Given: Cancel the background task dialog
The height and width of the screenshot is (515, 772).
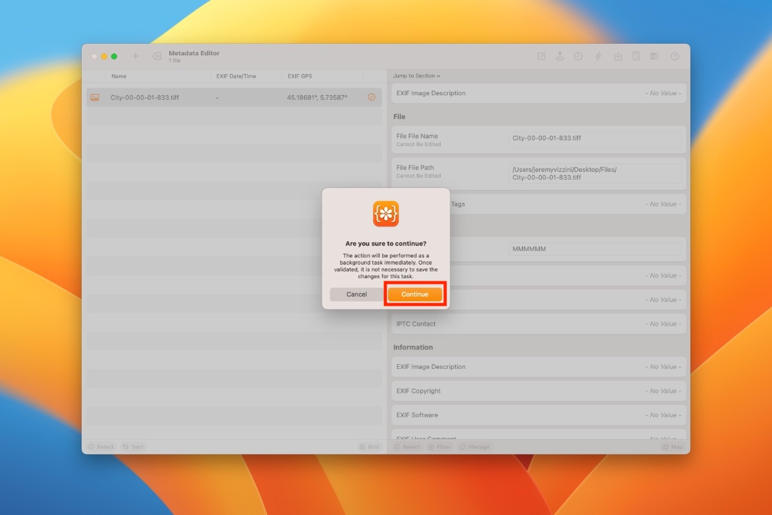Looking at the screenshot, I should [356, 294].
